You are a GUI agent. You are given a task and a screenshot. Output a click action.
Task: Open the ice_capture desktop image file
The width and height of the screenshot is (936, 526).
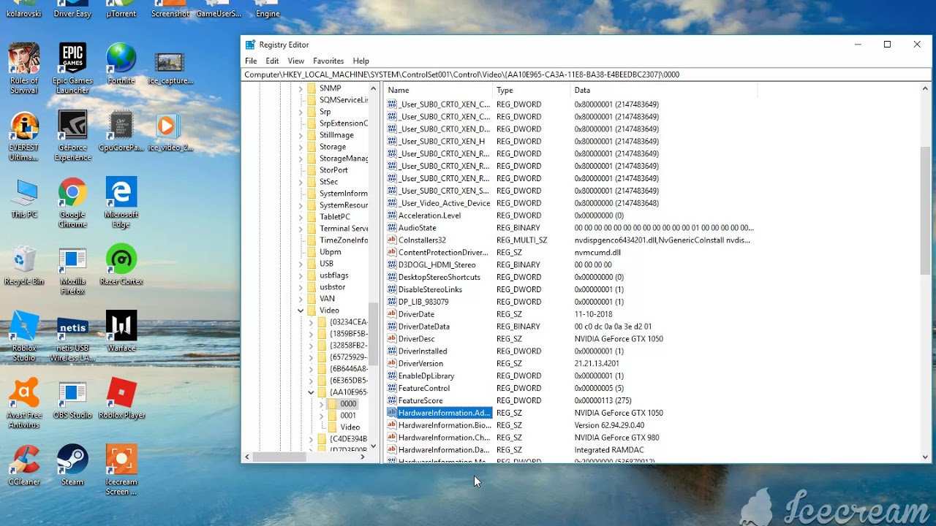pyautogui.click(x=170, y=67)
